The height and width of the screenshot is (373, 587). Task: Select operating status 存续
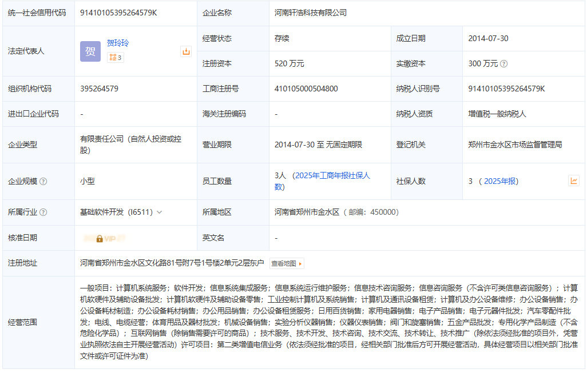282,38
